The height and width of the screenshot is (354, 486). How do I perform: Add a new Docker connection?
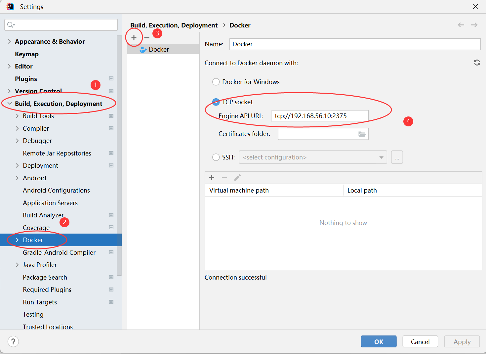(134, 38)
